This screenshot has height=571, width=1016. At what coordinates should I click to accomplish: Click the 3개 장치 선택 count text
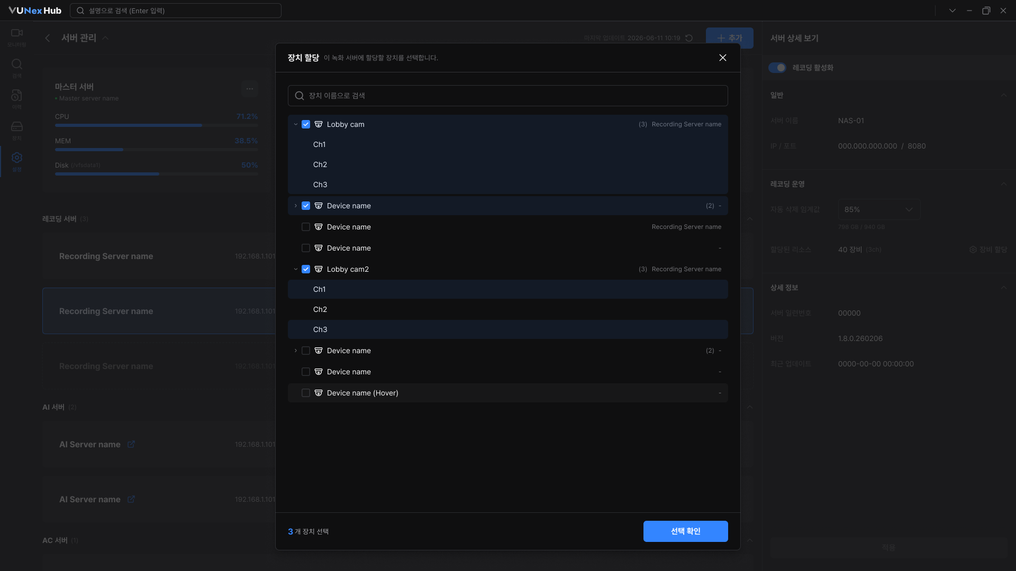pyautogui.click(x=309, y=531)
